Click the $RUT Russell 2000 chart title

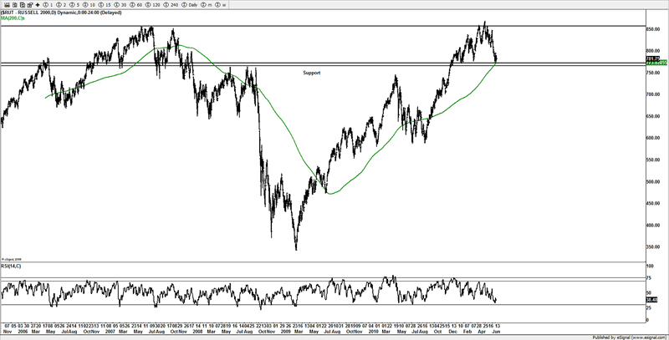coord(61,13)
